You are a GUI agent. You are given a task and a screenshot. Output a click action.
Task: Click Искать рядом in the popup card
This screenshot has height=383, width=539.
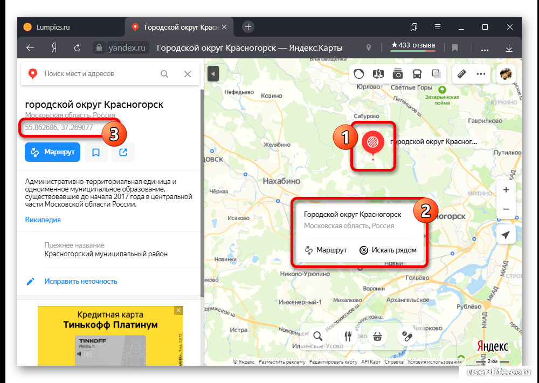point(388,250)
